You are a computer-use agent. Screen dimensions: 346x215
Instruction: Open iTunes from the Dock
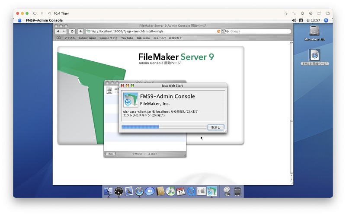click(170, 191)
